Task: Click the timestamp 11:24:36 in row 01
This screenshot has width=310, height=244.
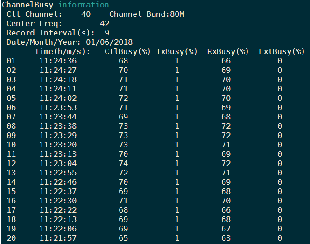Action: click(x=58, y=61)
